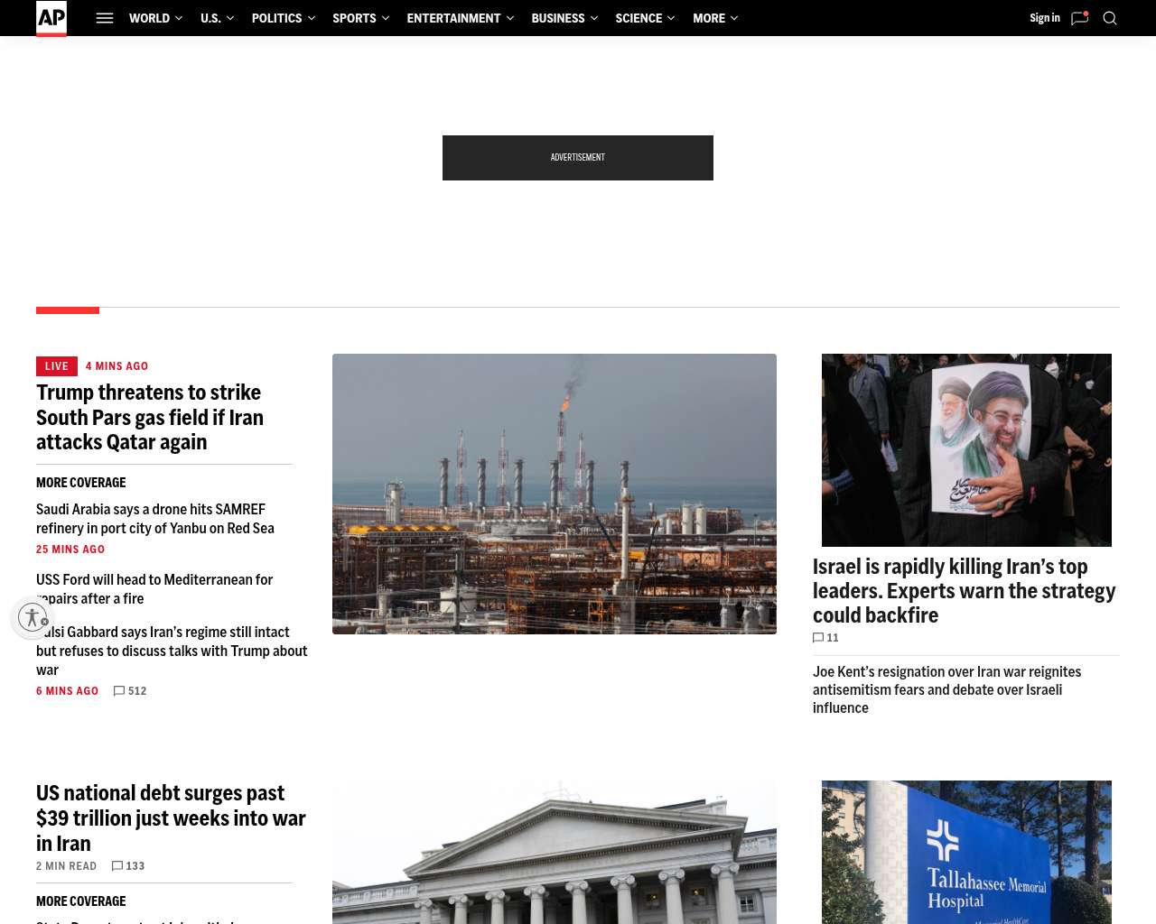Open the Trump threatens South Pars headline

pyautogui.click(x=150, y=417)
